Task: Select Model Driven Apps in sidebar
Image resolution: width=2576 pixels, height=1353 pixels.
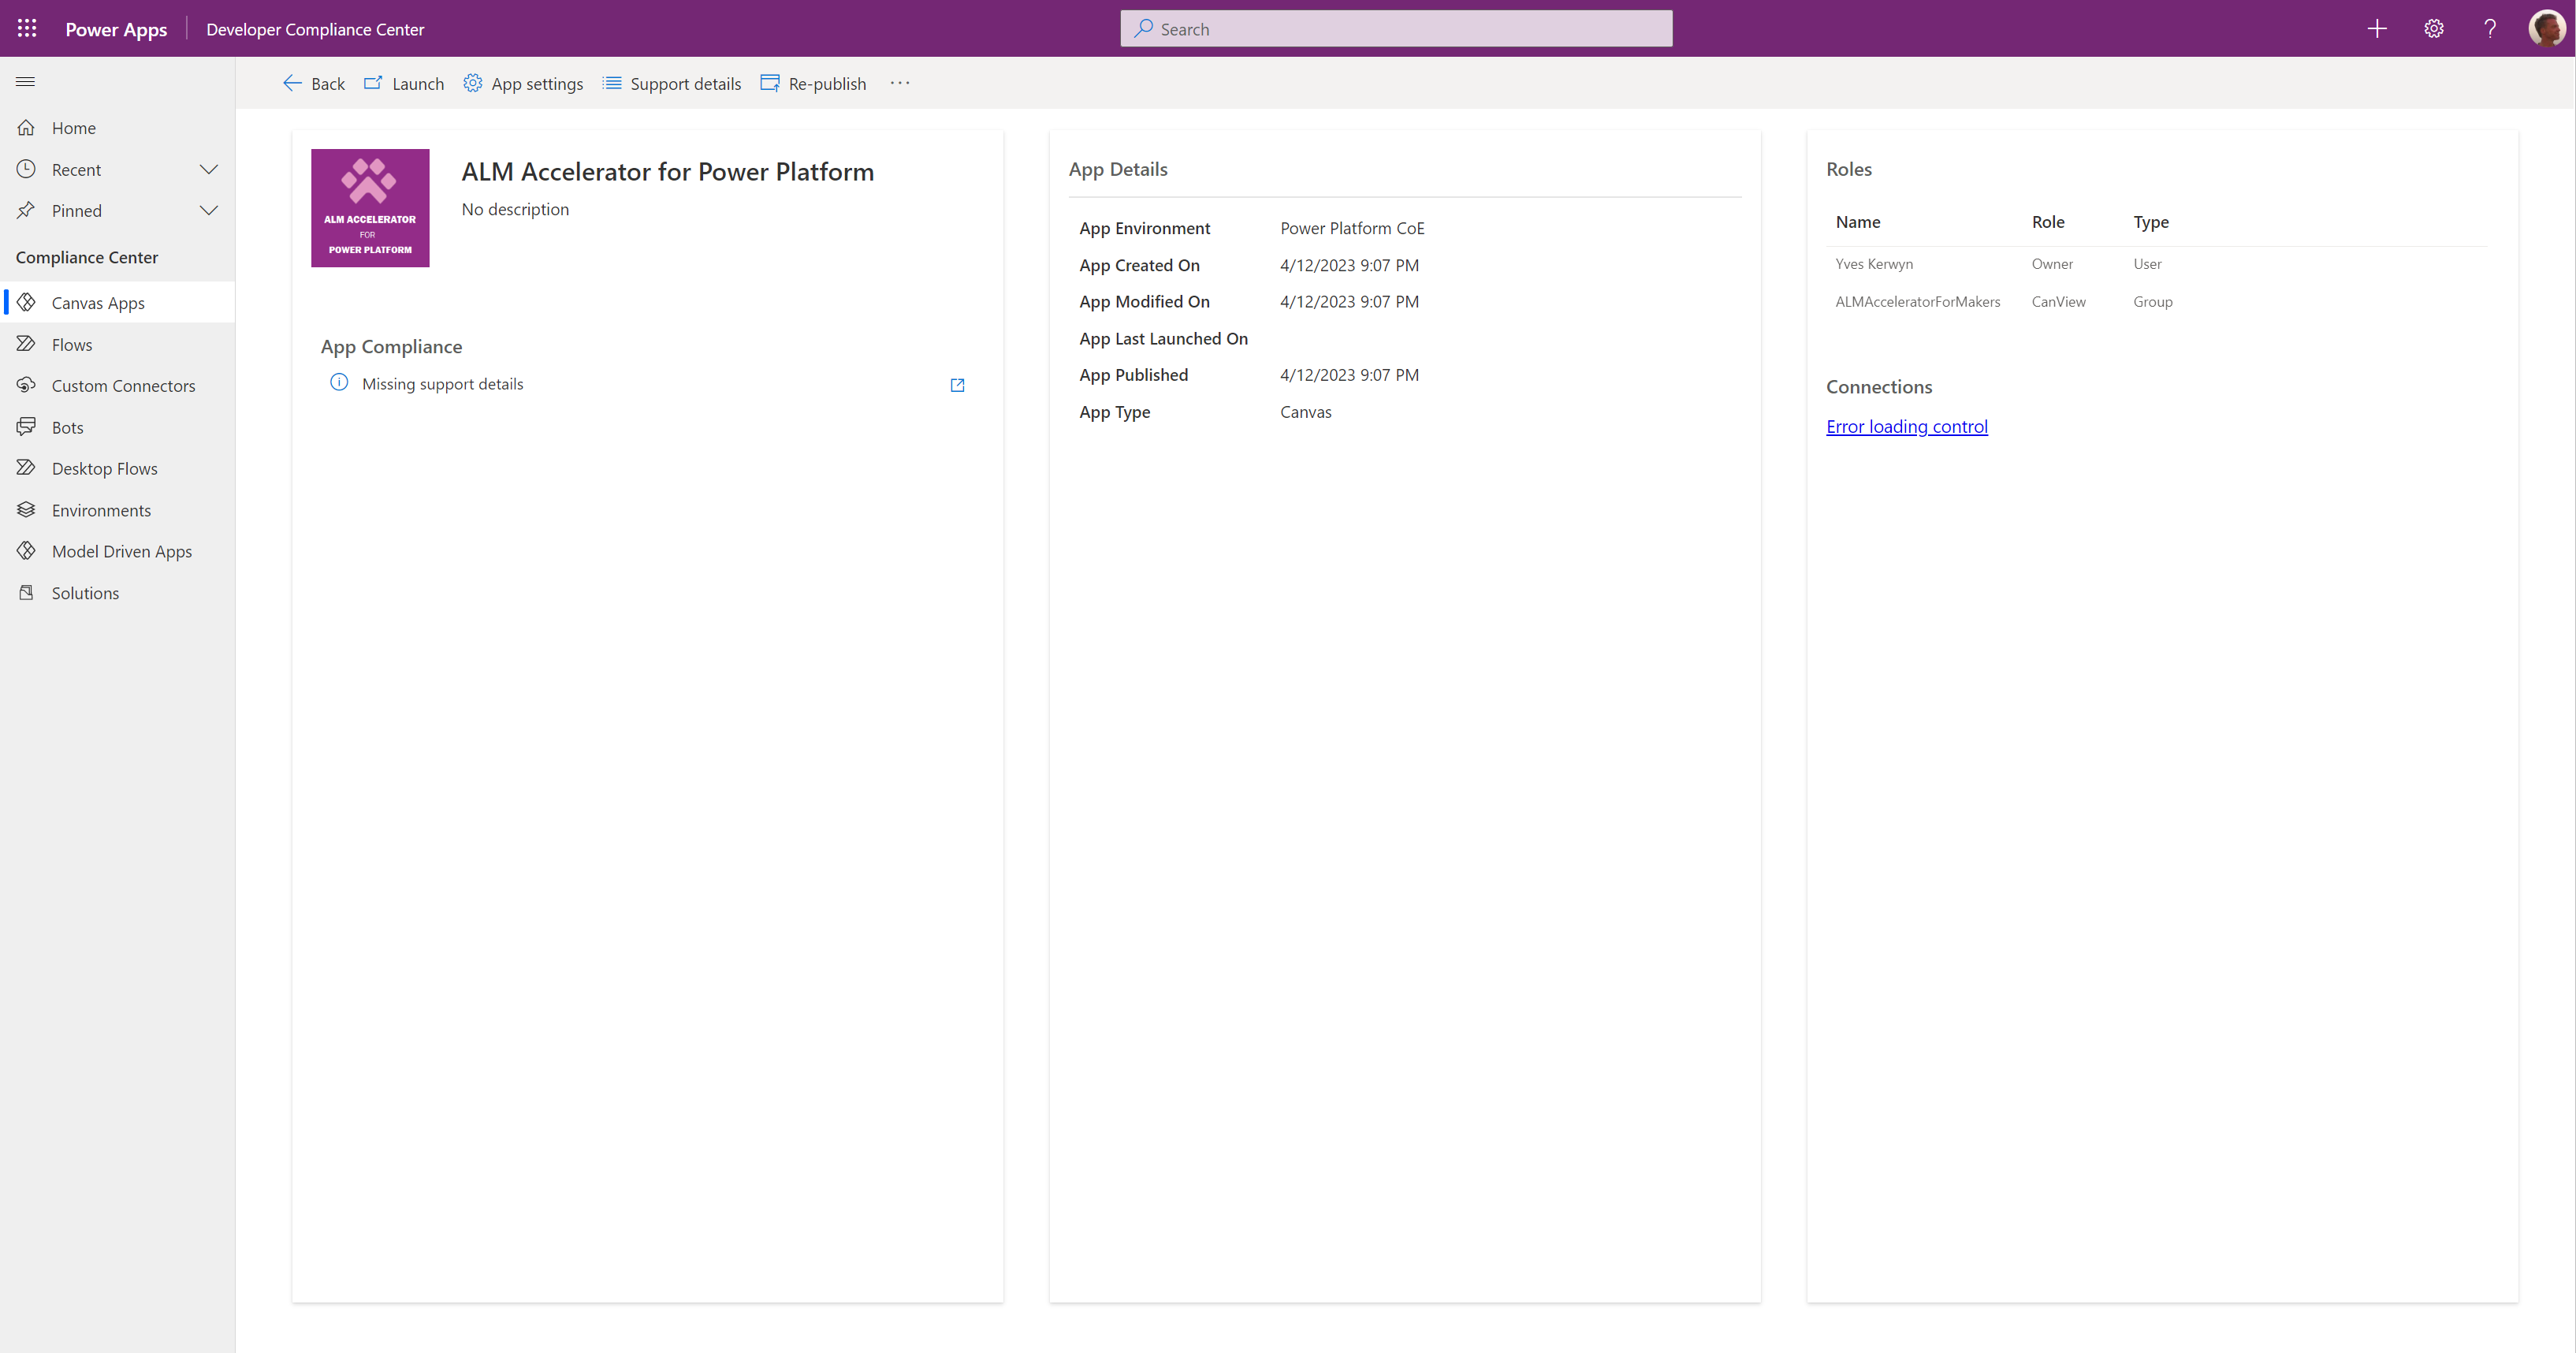Action: tap(121, 550)
